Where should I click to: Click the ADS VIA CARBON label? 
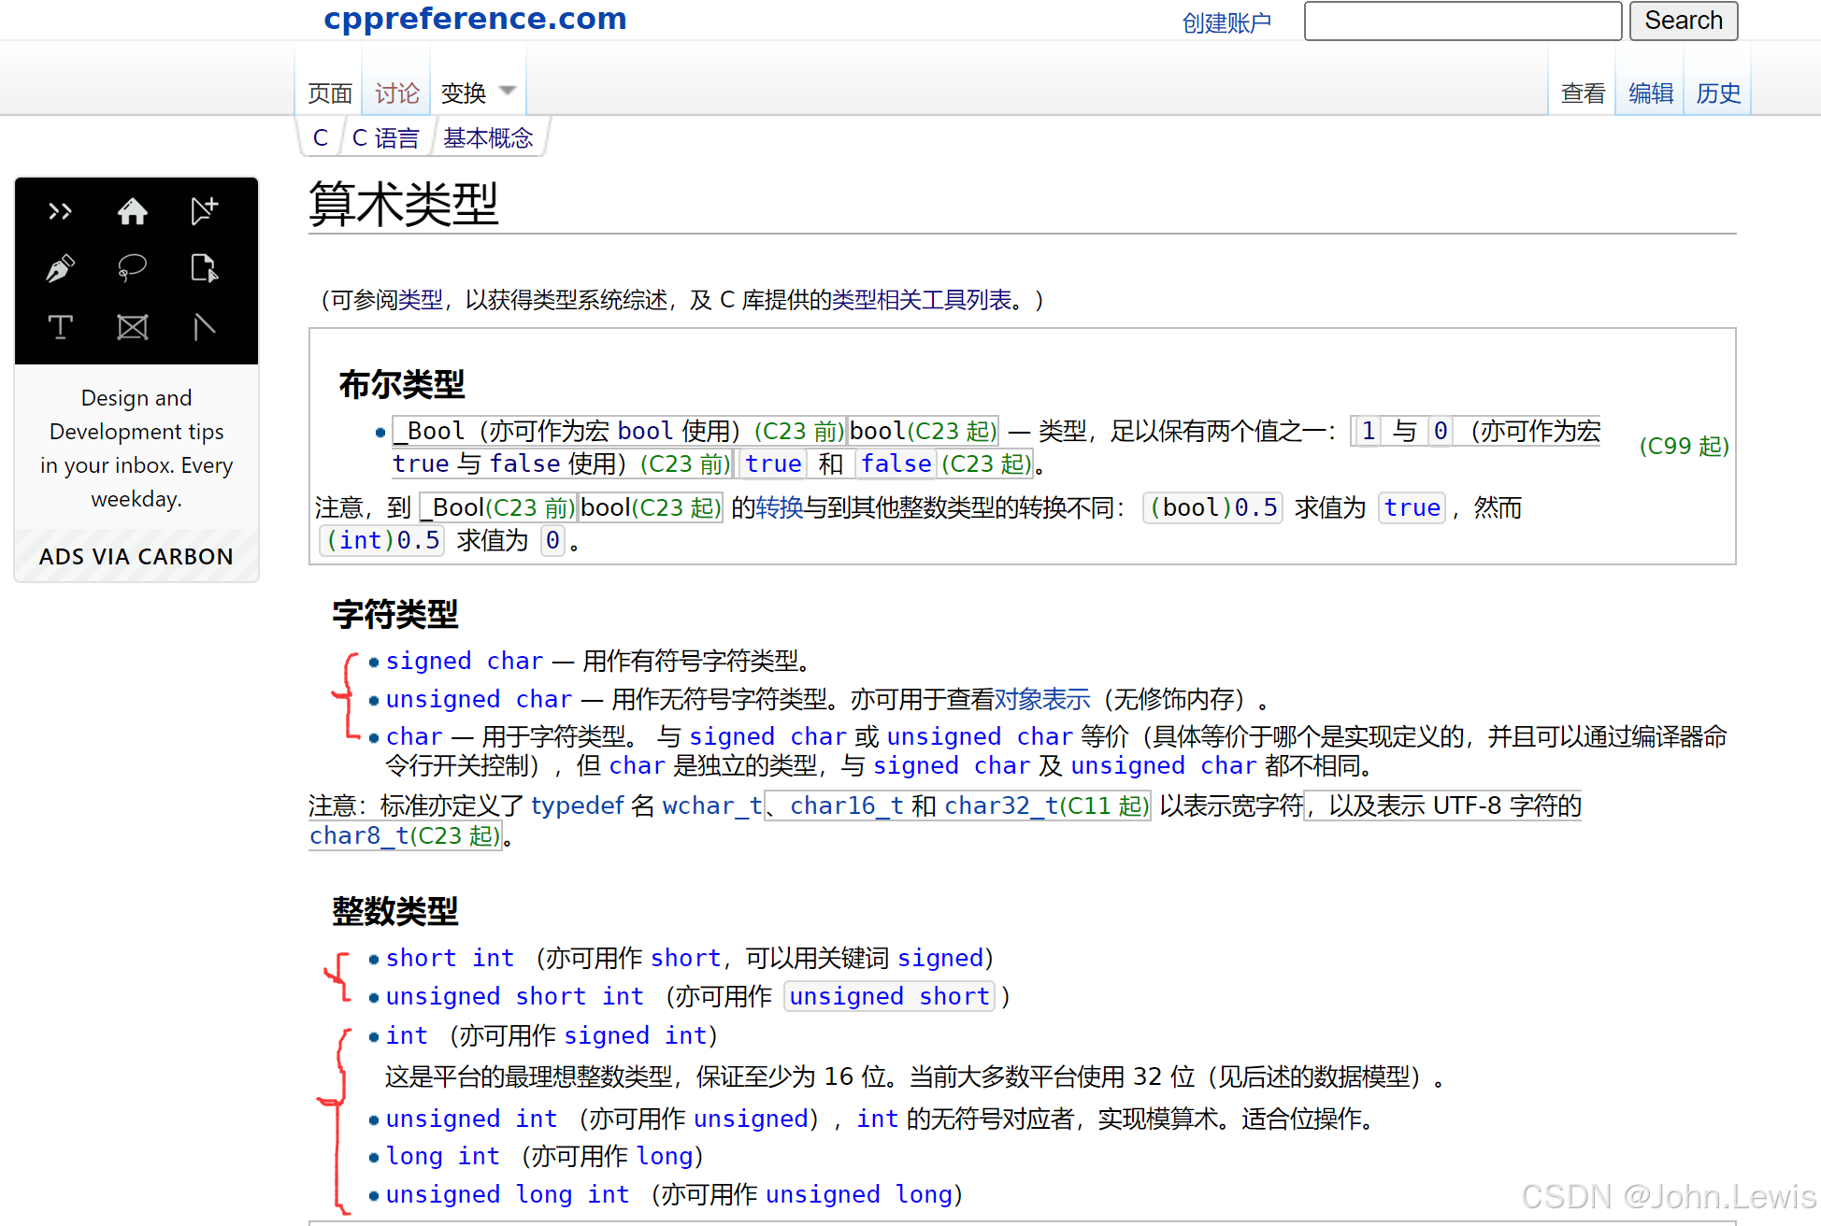[136, 557]
